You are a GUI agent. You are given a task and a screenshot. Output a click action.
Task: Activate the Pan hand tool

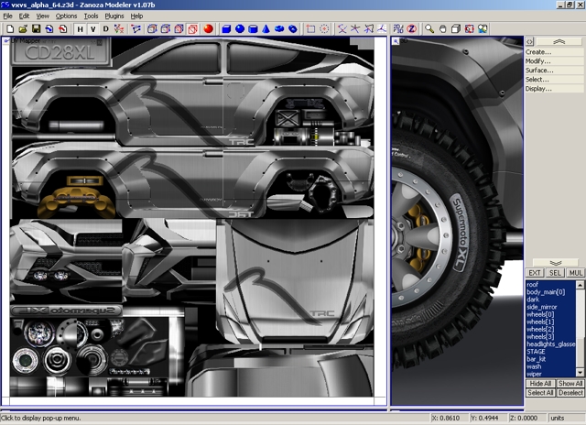pyautogui.click(x=441, y=29)
